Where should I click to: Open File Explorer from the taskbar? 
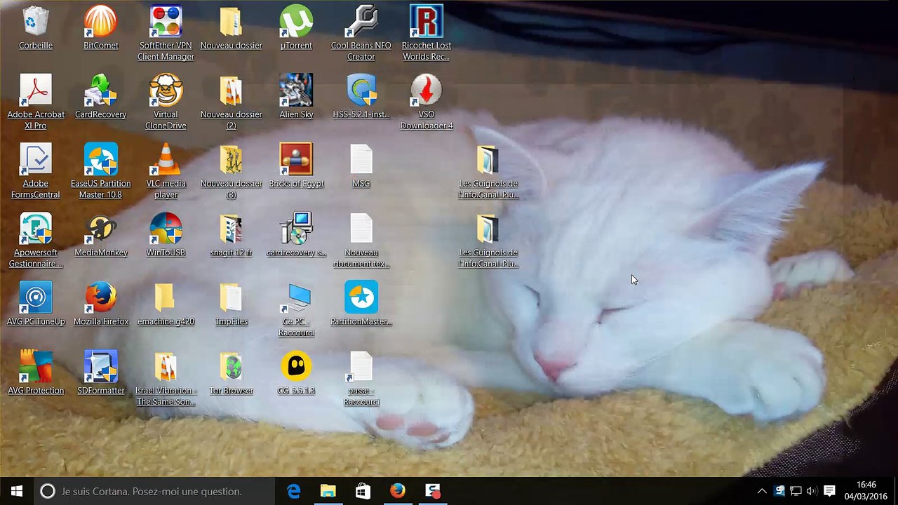pyautogui.click(x=328, y=491)
